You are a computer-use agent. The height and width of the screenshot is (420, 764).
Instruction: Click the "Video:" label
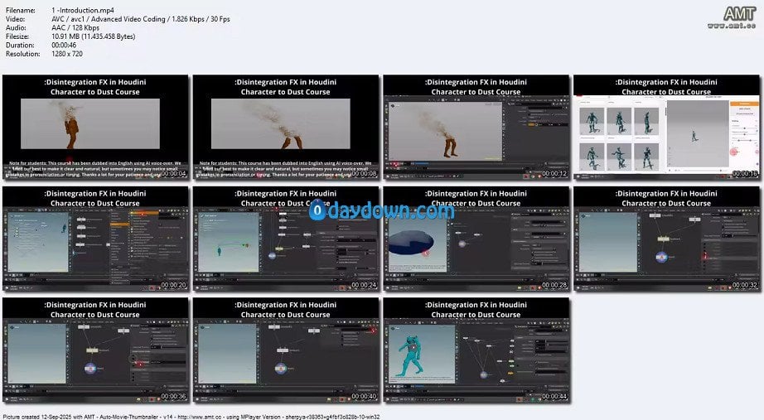(15, 19)
